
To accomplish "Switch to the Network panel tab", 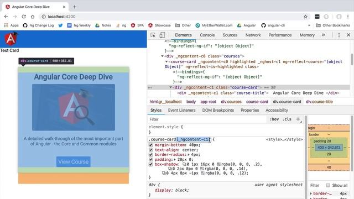I will (x=253, y=35).
